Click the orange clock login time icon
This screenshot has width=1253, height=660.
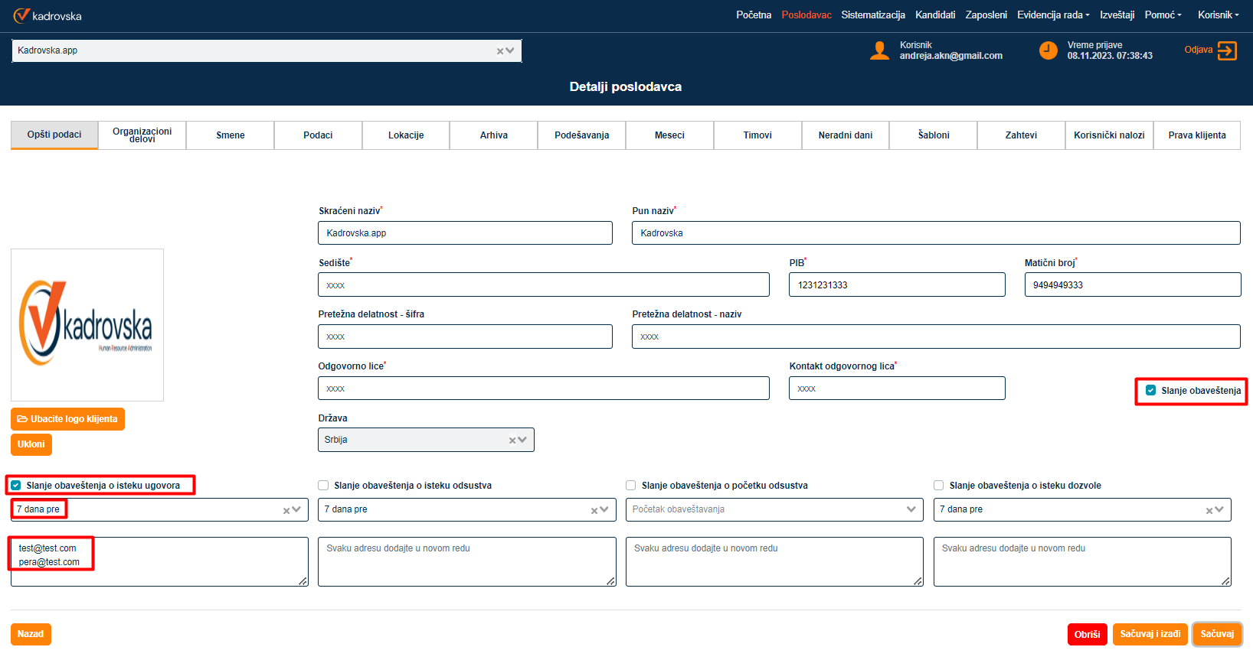click(1048, 50)
